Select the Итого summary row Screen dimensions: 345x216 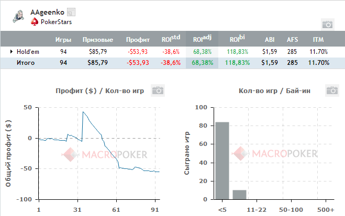(26, 63)
